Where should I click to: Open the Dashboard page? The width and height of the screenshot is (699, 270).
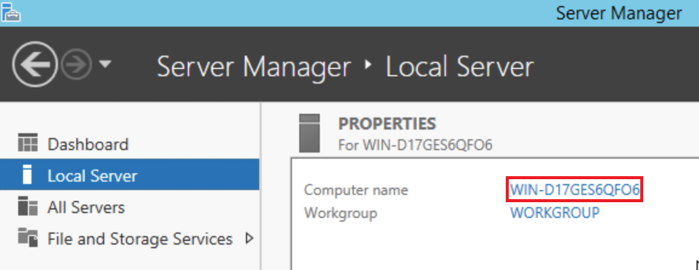point(88,144)
